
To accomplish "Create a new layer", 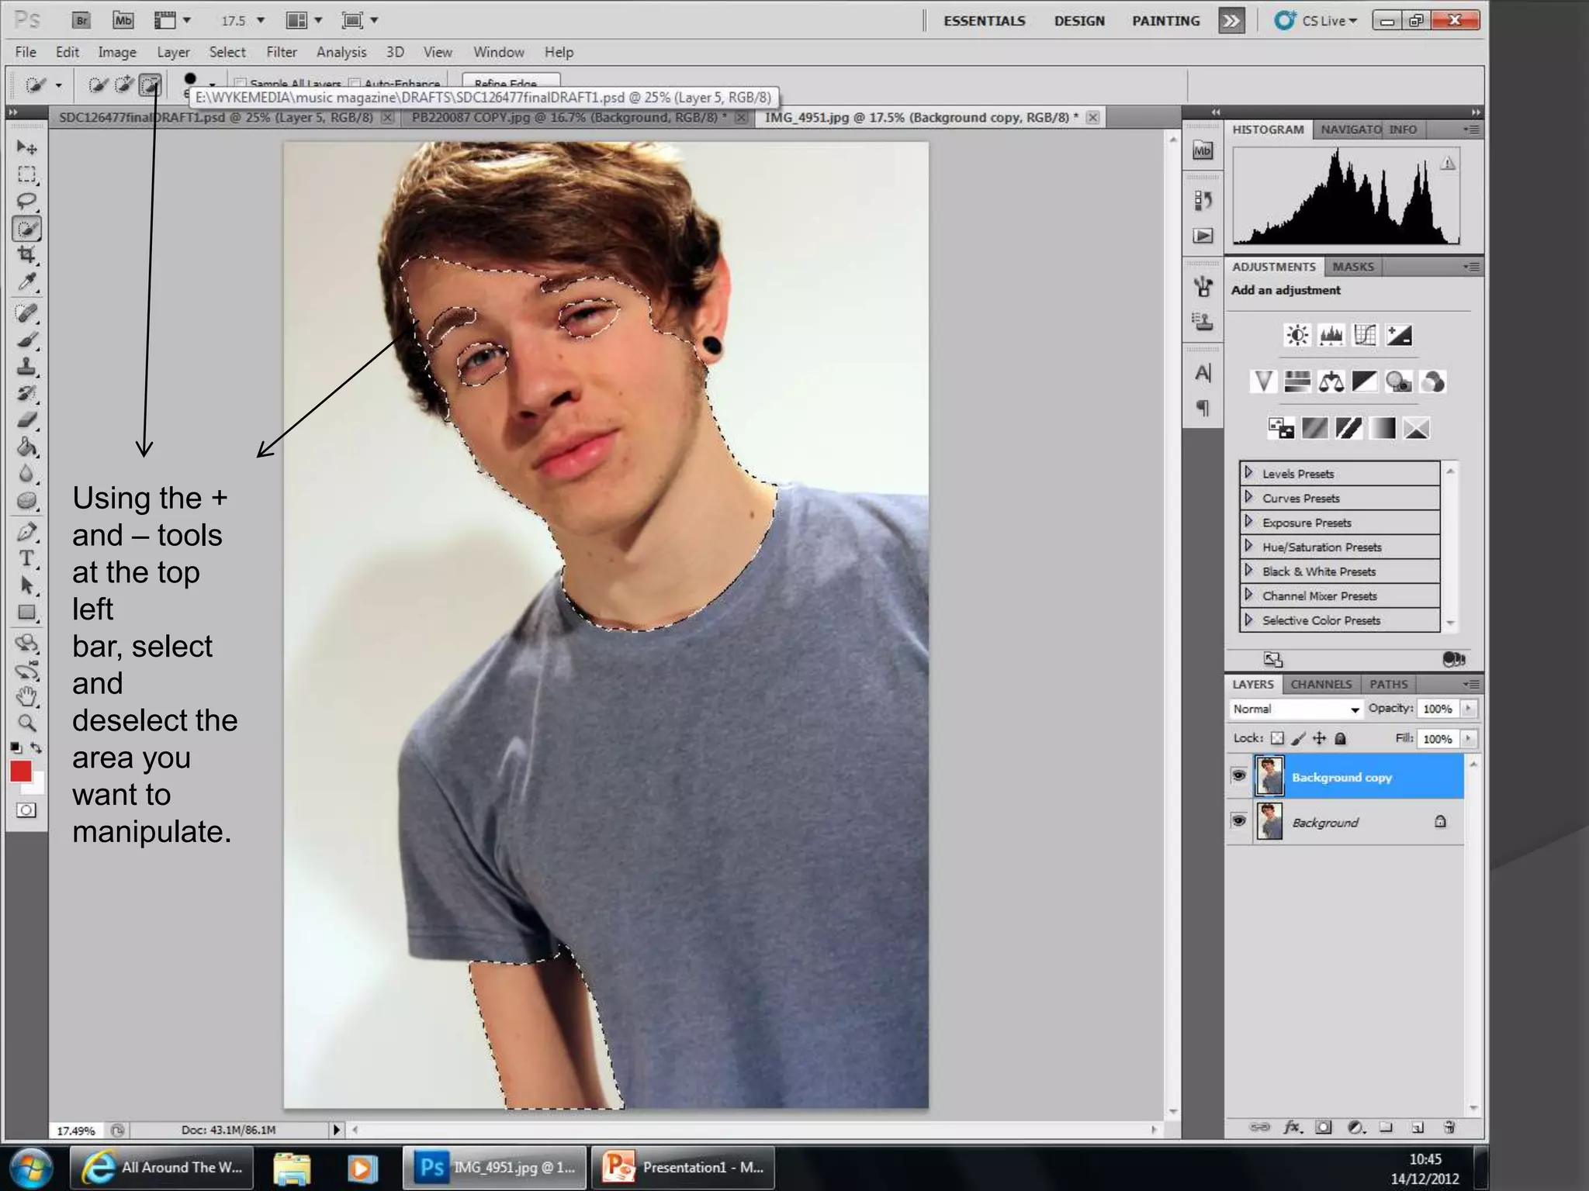I will click(1418, 1127).
